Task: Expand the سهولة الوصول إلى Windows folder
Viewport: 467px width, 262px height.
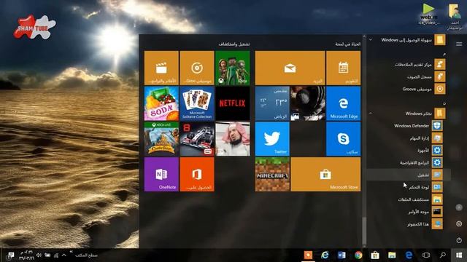Action: [x=409, y=40]
